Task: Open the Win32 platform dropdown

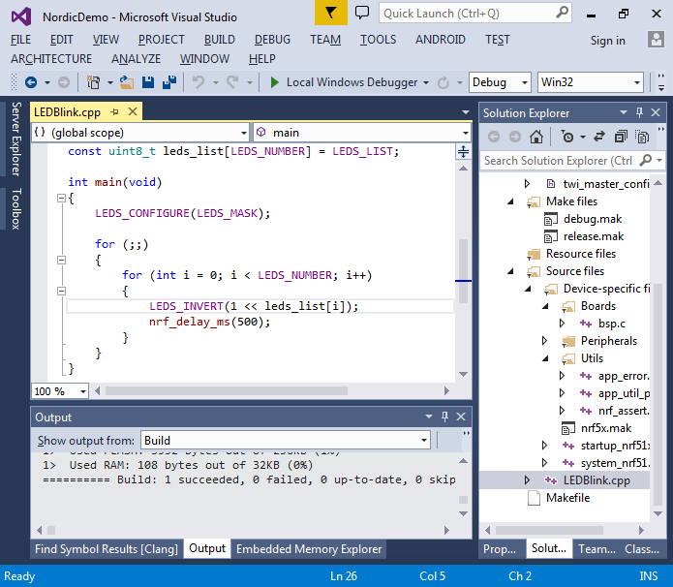Action: tap(637, 82)
